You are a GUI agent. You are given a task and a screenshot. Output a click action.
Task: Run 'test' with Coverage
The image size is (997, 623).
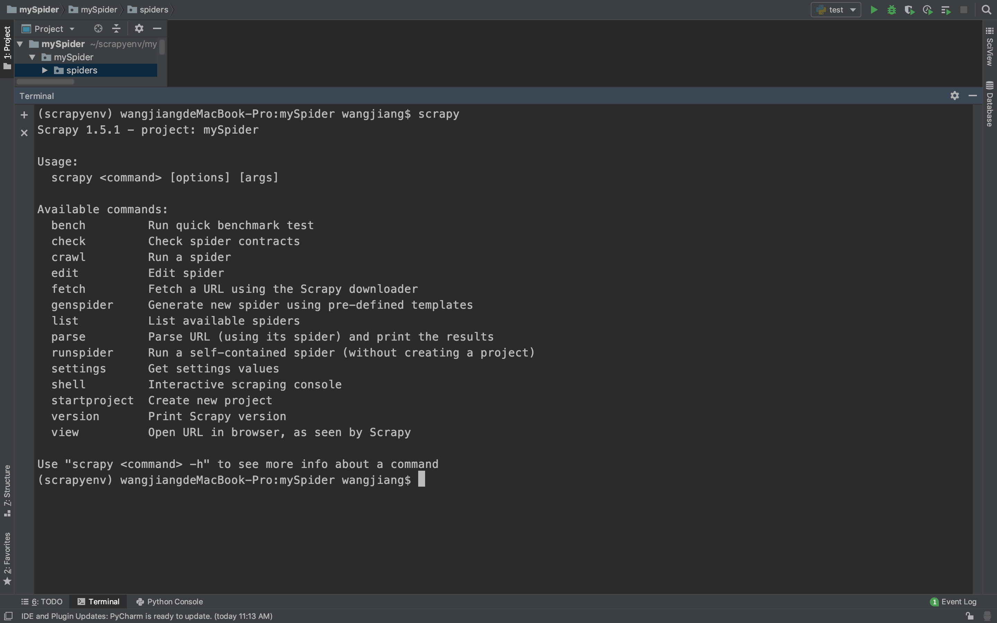(909, 10)
